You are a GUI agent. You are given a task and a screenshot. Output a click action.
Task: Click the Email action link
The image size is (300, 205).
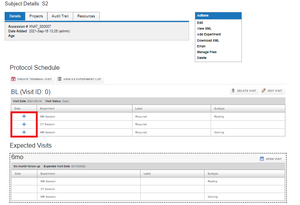(201, 46)
